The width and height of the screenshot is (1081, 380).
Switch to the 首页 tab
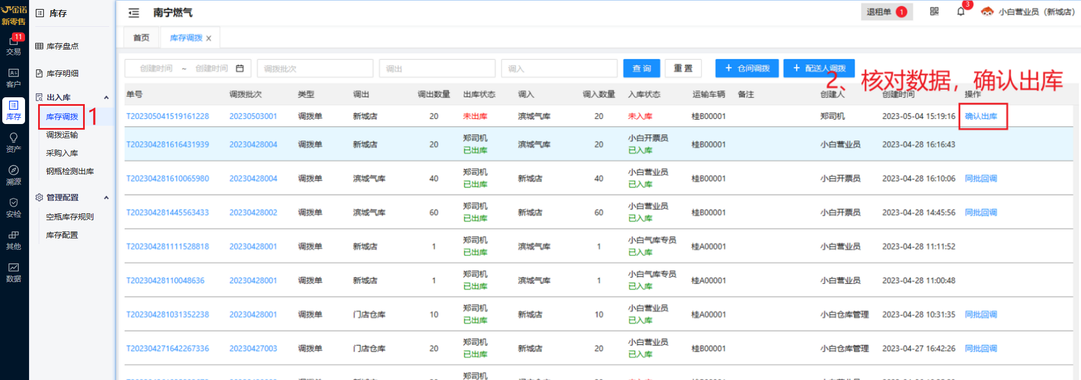click(x=141, y=38)
